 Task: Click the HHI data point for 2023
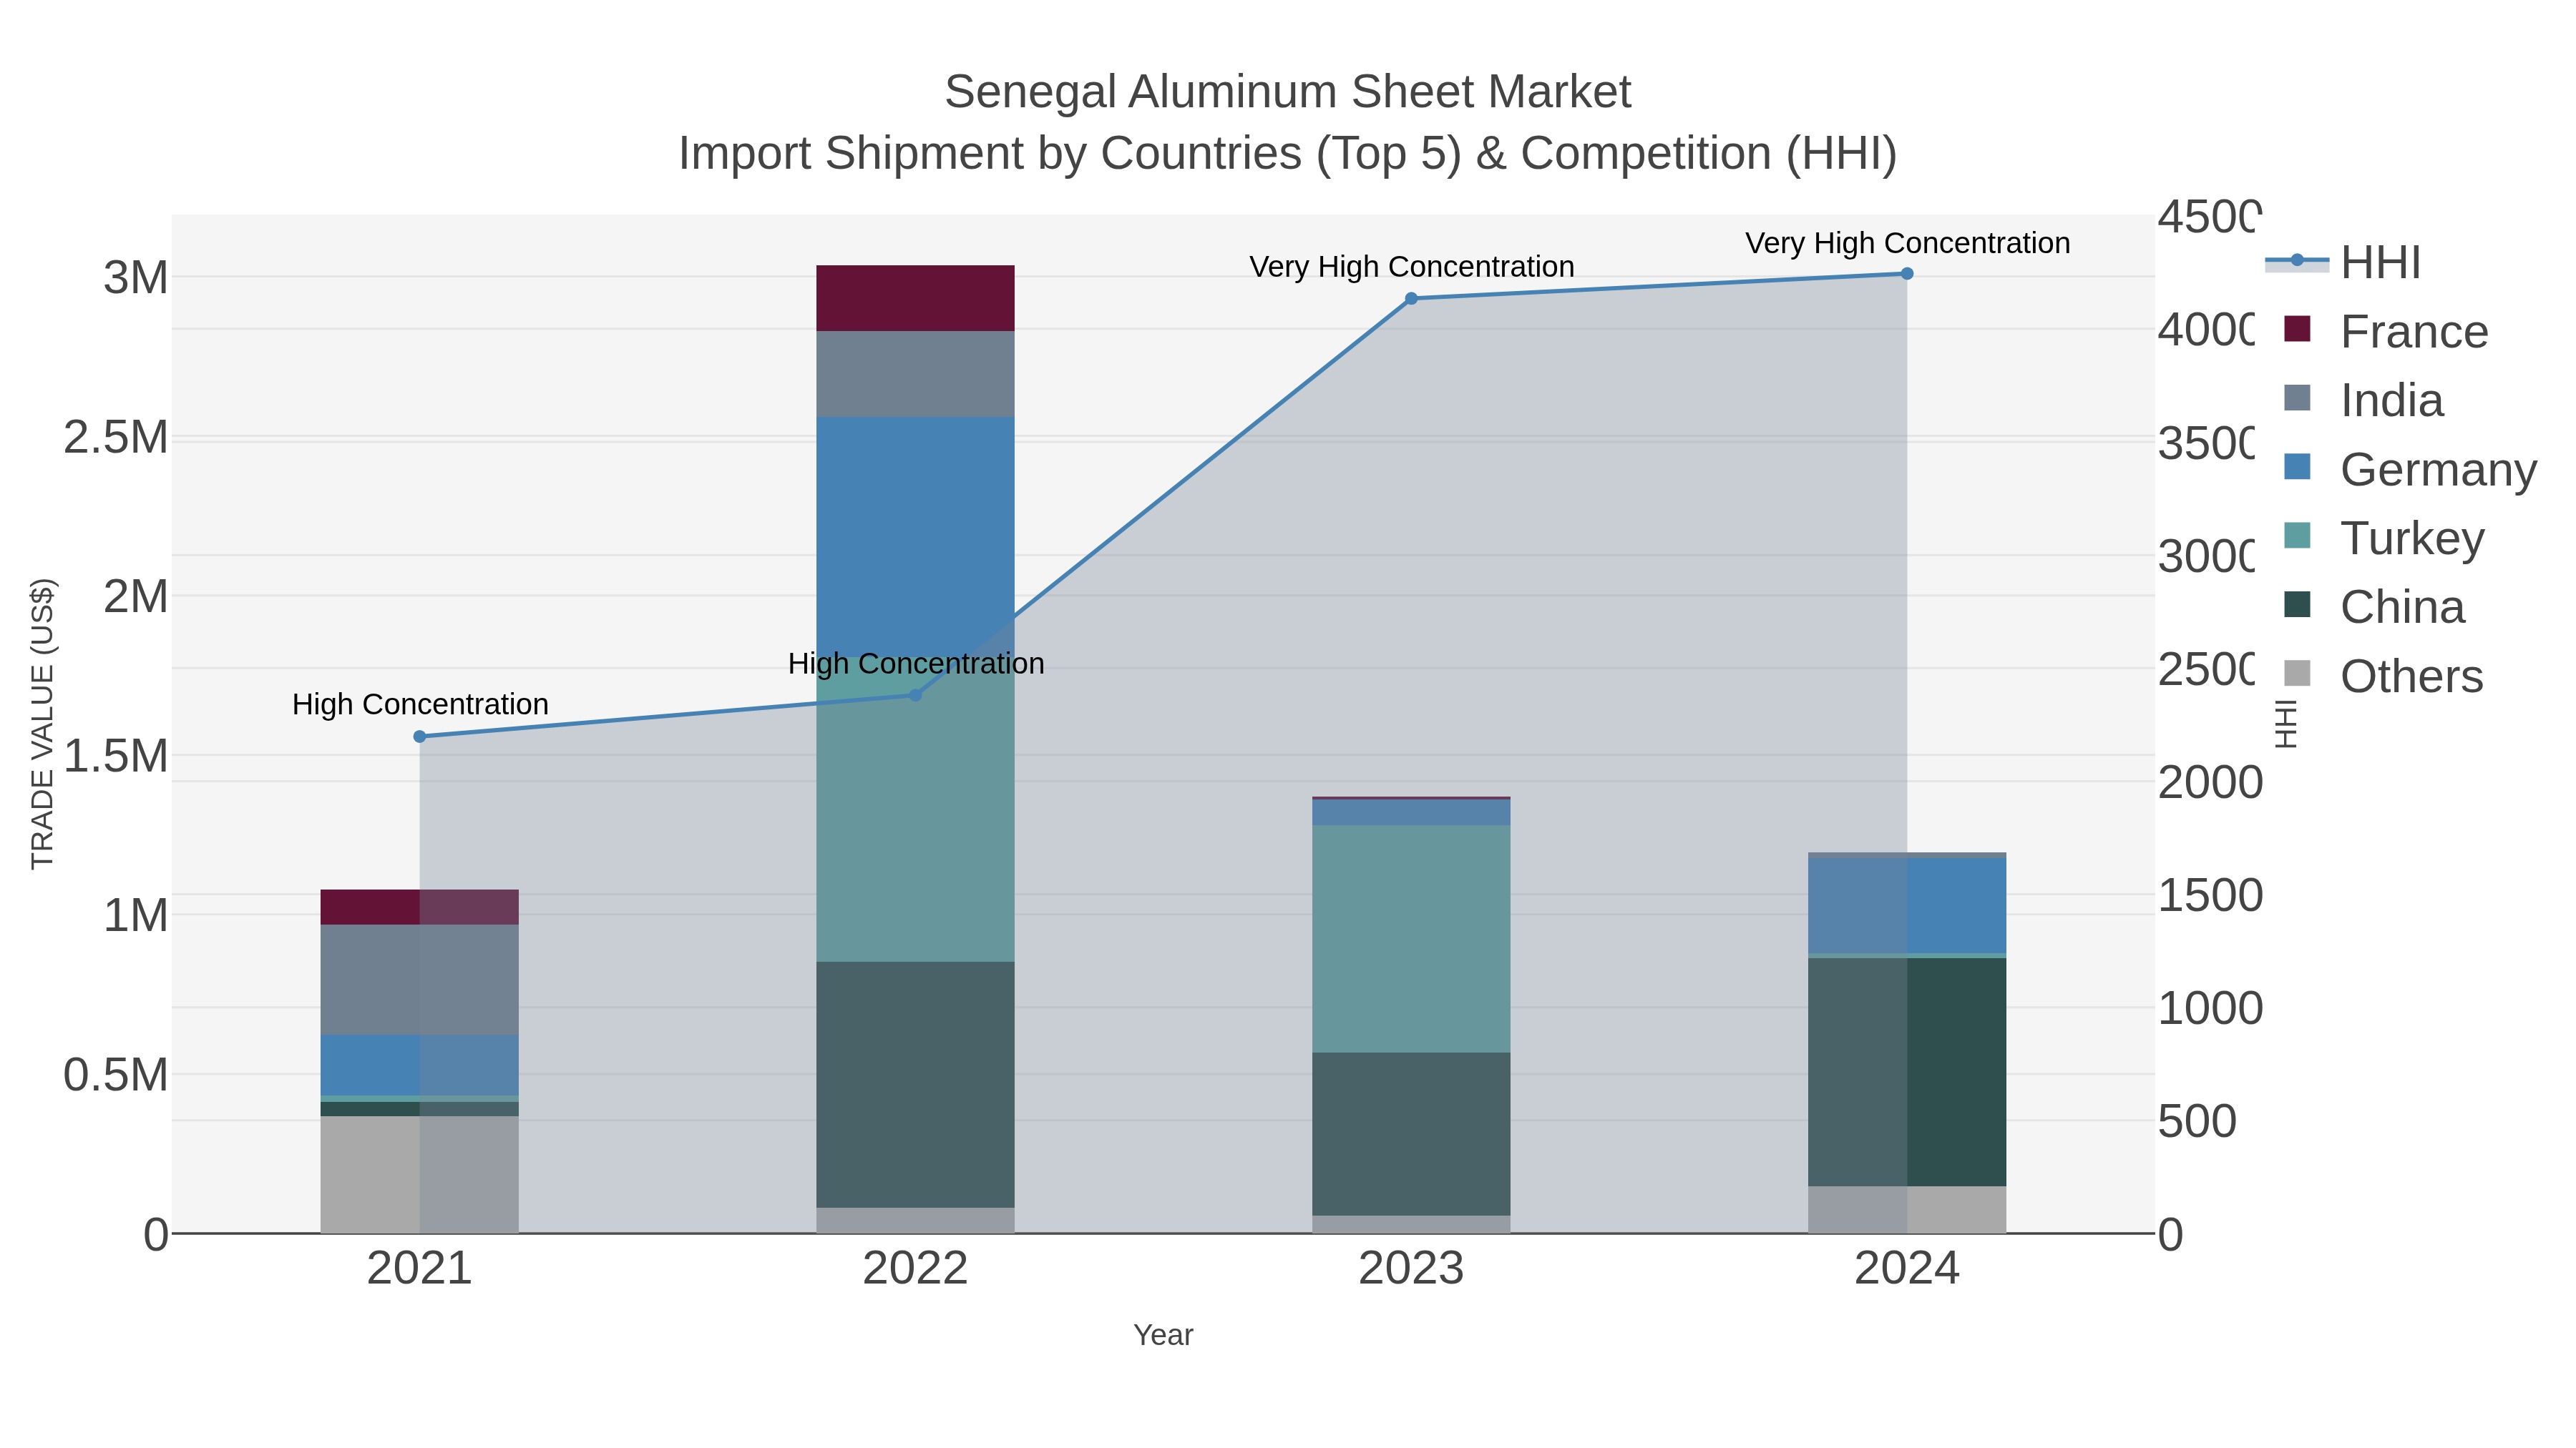1411,299
